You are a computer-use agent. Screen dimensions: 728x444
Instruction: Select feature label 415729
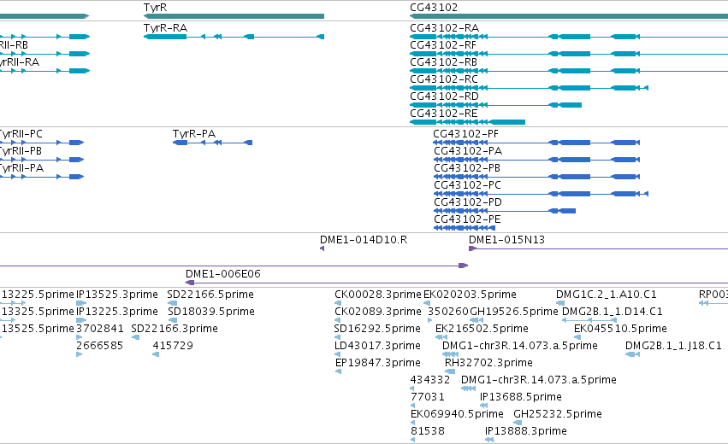(x=173, y=346)
